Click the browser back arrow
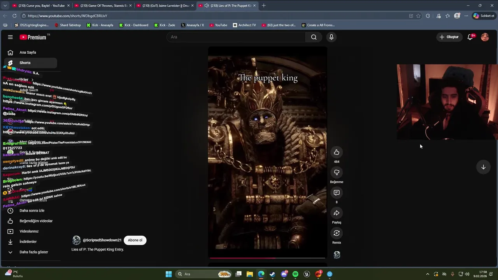The width and height of the screenshot is (498, 280). pyautogui.click(x=5, y=16)
